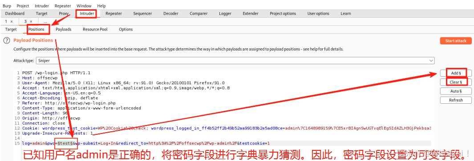Viewport: 474px width, 161px height.
Task: Click the Accept-Encoding header line
Action: pyautogui.click(x=60, y=98)
